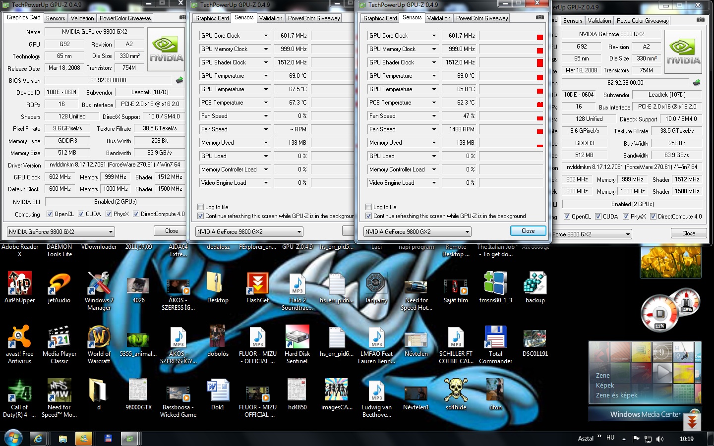
Task: Click the taskbar volume speaker icon
Action: (660, 439)
